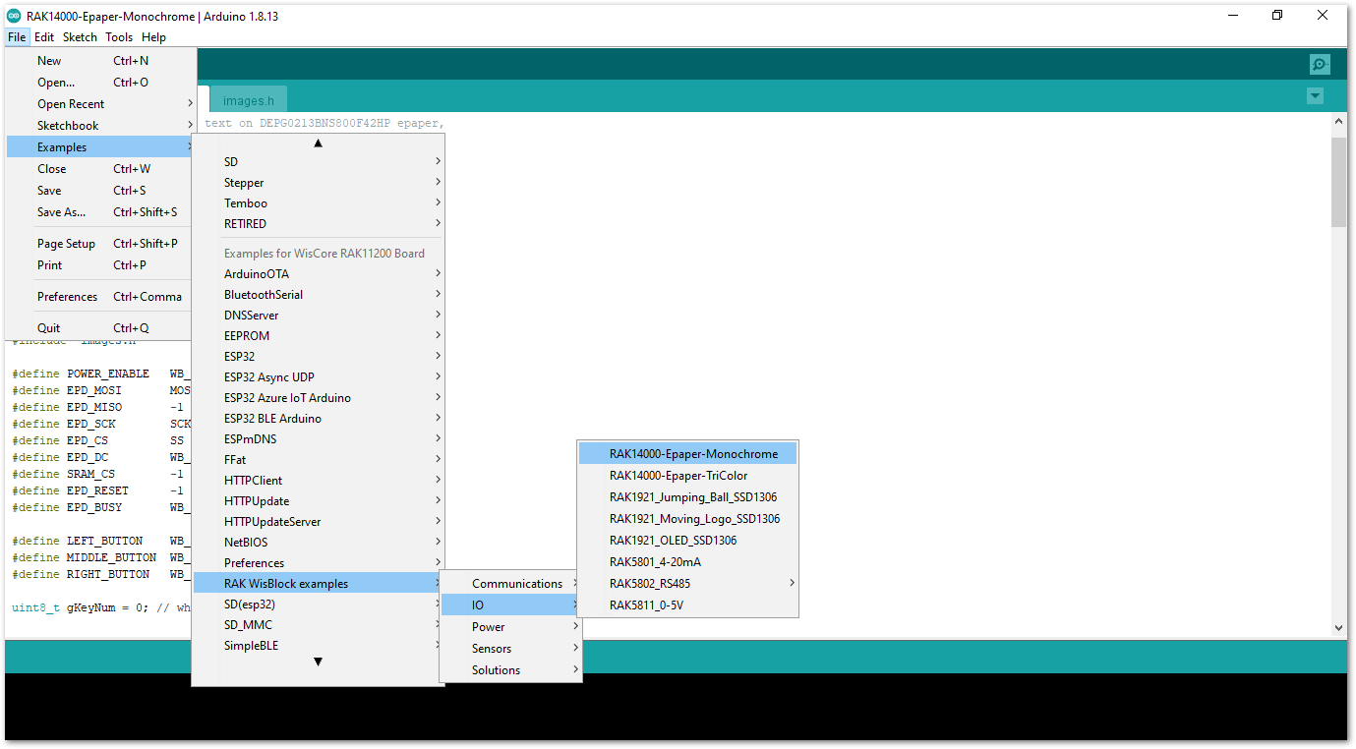Click the Arduino logo in title bar
This screenshot has width=1356, height=749.
click(x=14, y=16)
